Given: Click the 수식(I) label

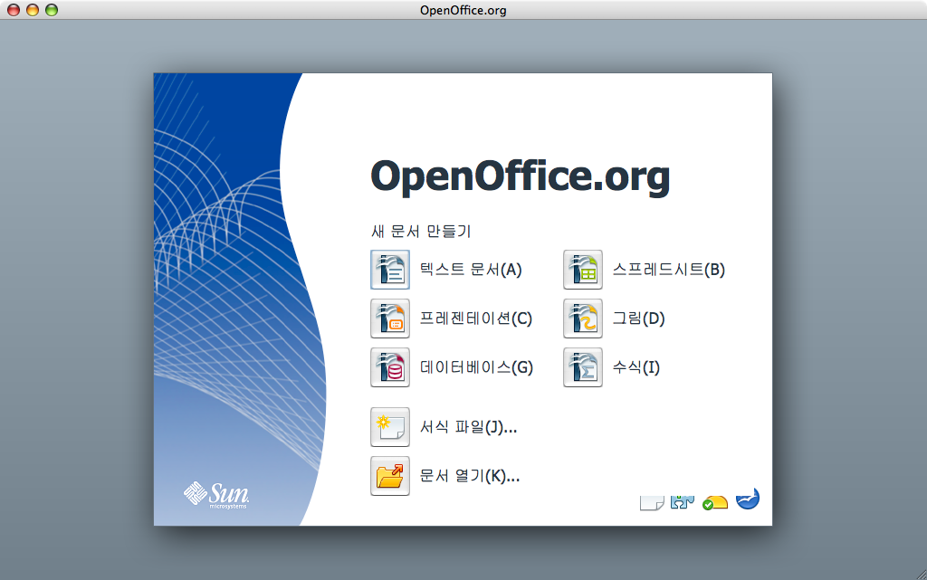Looking at the screenshot, I should (636, 367).
